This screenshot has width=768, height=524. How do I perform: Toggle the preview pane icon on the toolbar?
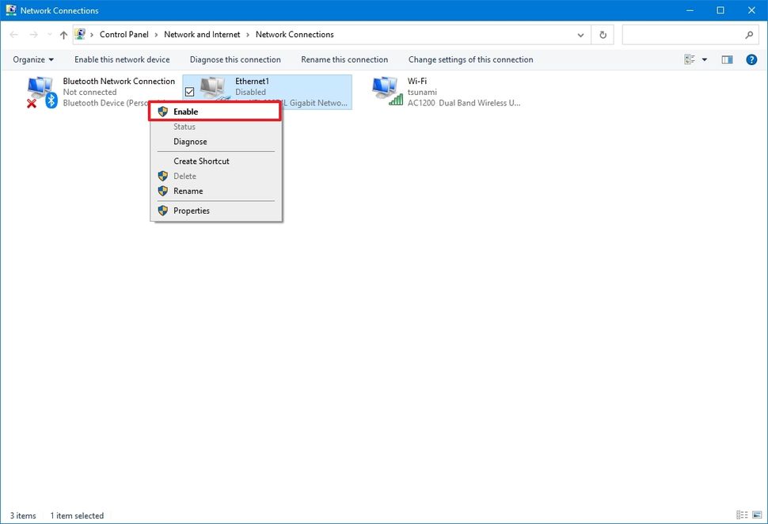[727, 59]
